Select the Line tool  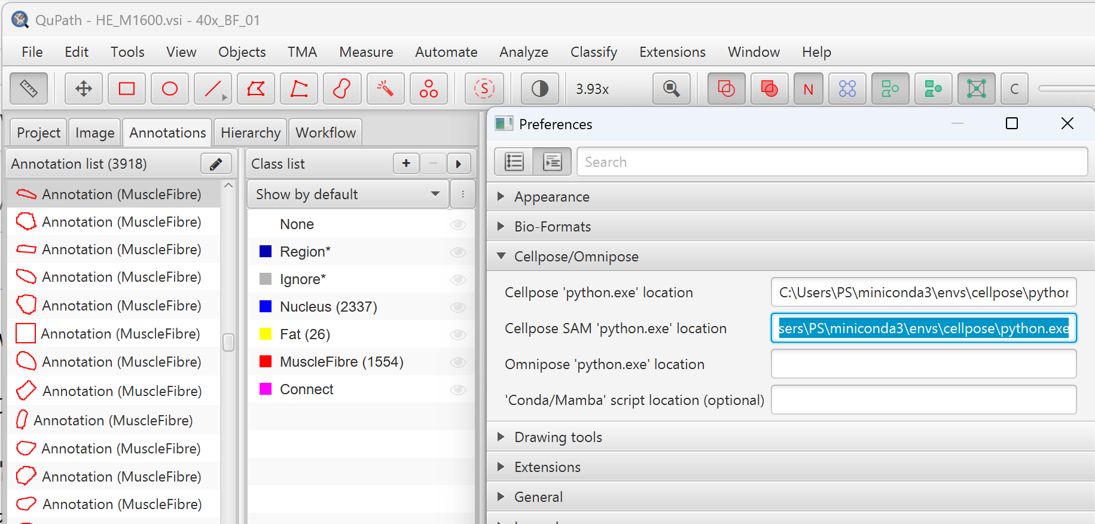point(213,89)
